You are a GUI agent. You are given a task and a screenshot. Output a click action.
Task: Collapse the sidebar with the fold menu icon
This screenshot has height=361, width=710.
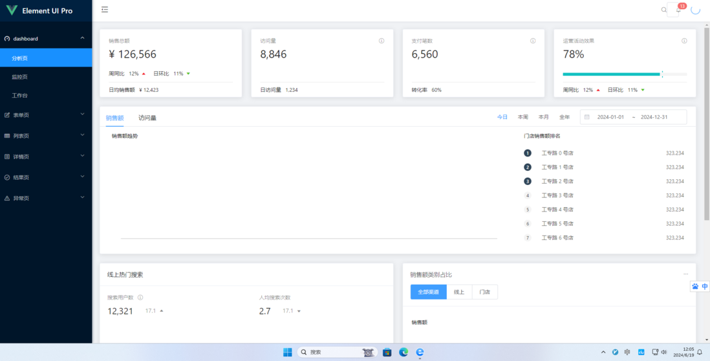pyautogui.click(x=105, y=10)
